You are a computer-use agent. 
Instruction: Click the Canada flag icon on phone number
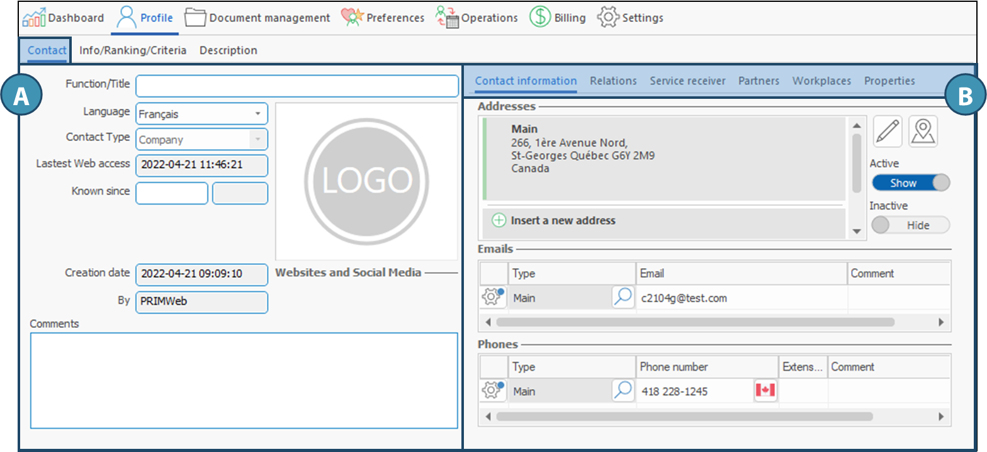765,391
